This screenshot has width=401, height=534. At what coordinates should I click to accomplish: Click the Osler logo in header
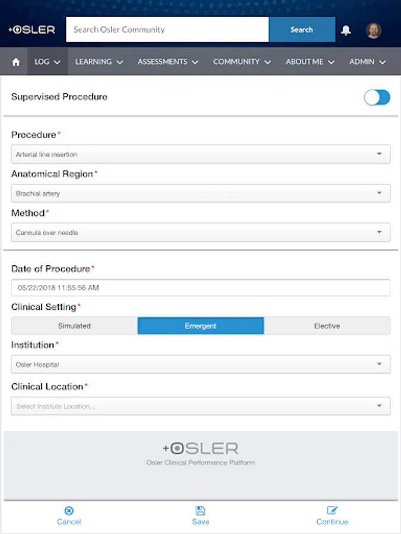point(32,30)
